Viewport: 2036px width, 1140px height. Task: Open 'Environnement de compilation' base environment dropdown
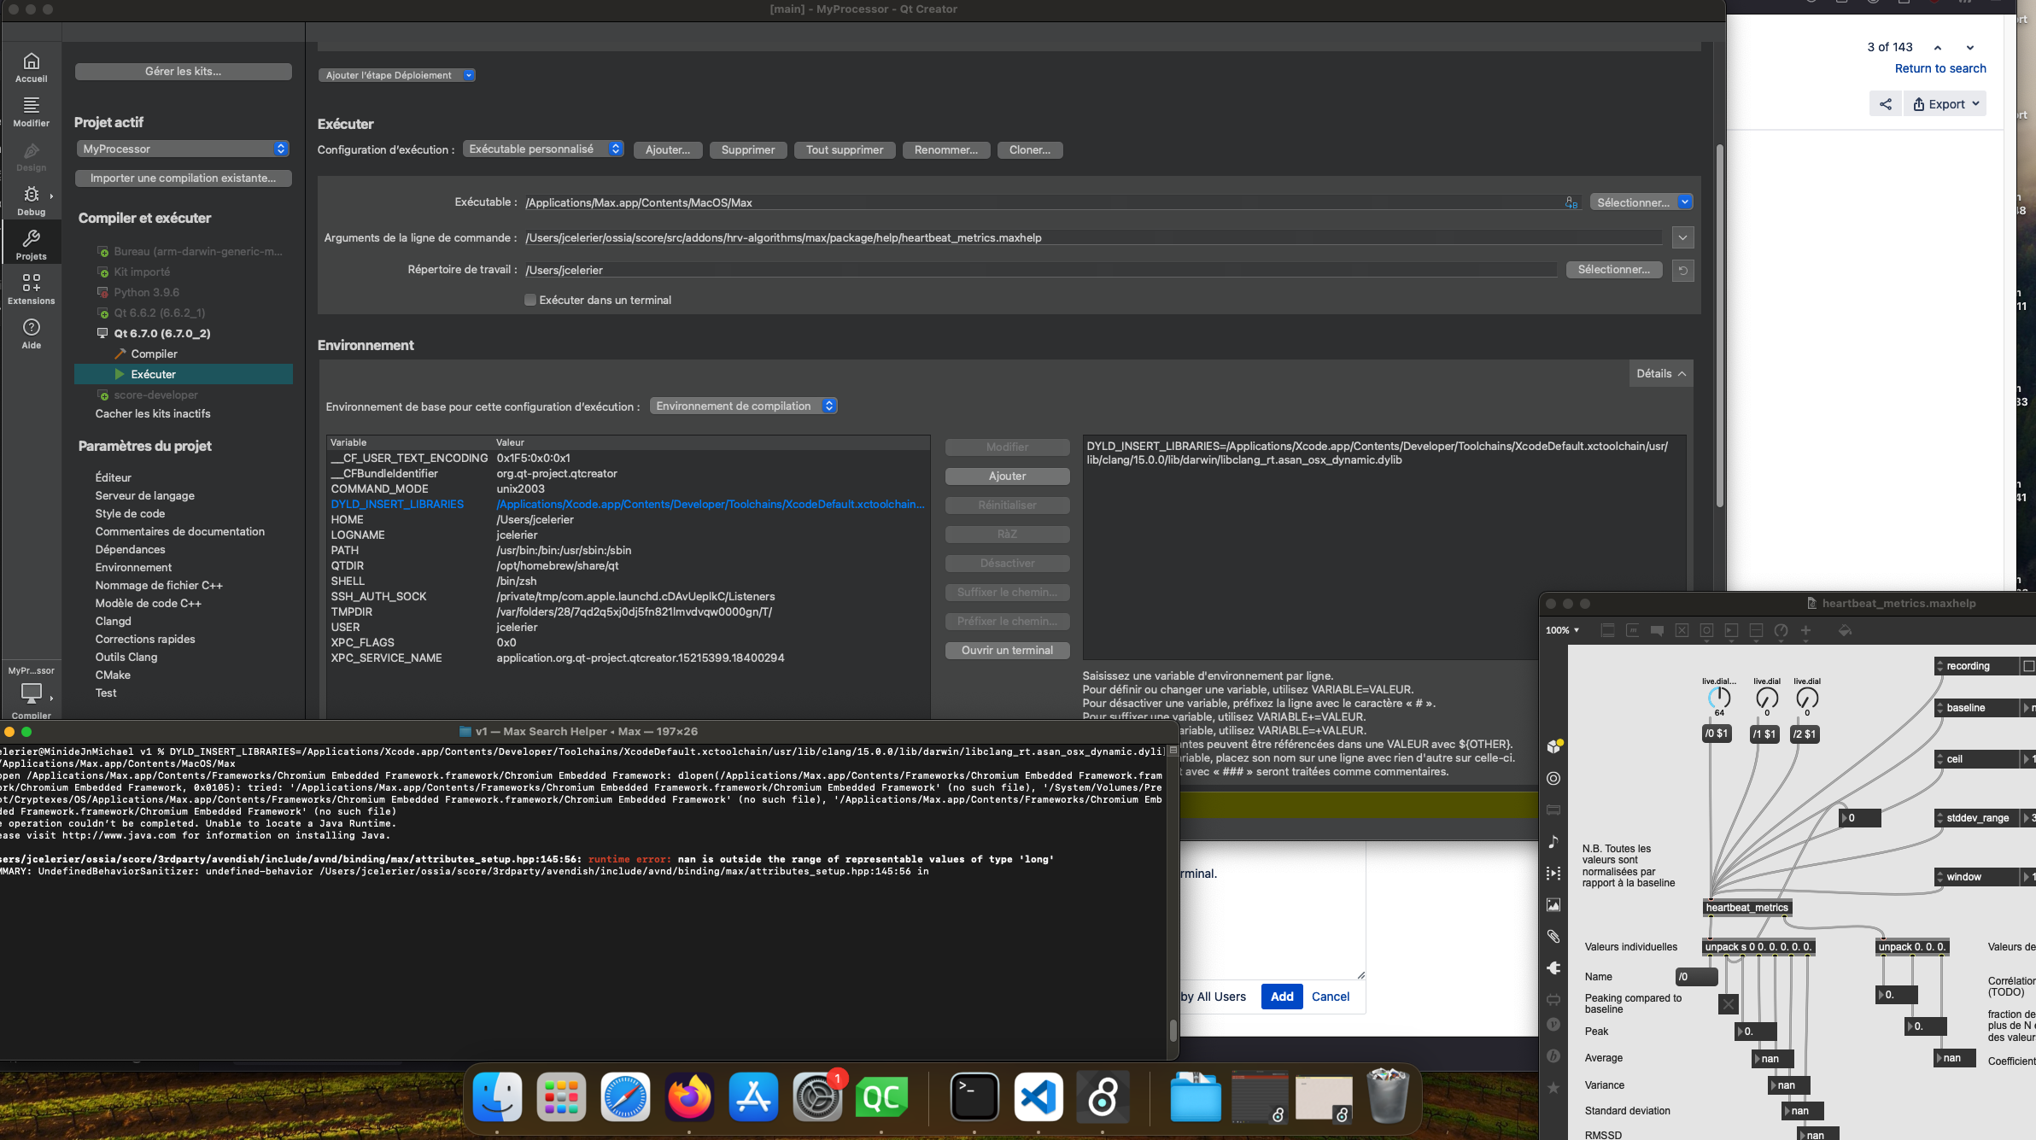(743, 406)
